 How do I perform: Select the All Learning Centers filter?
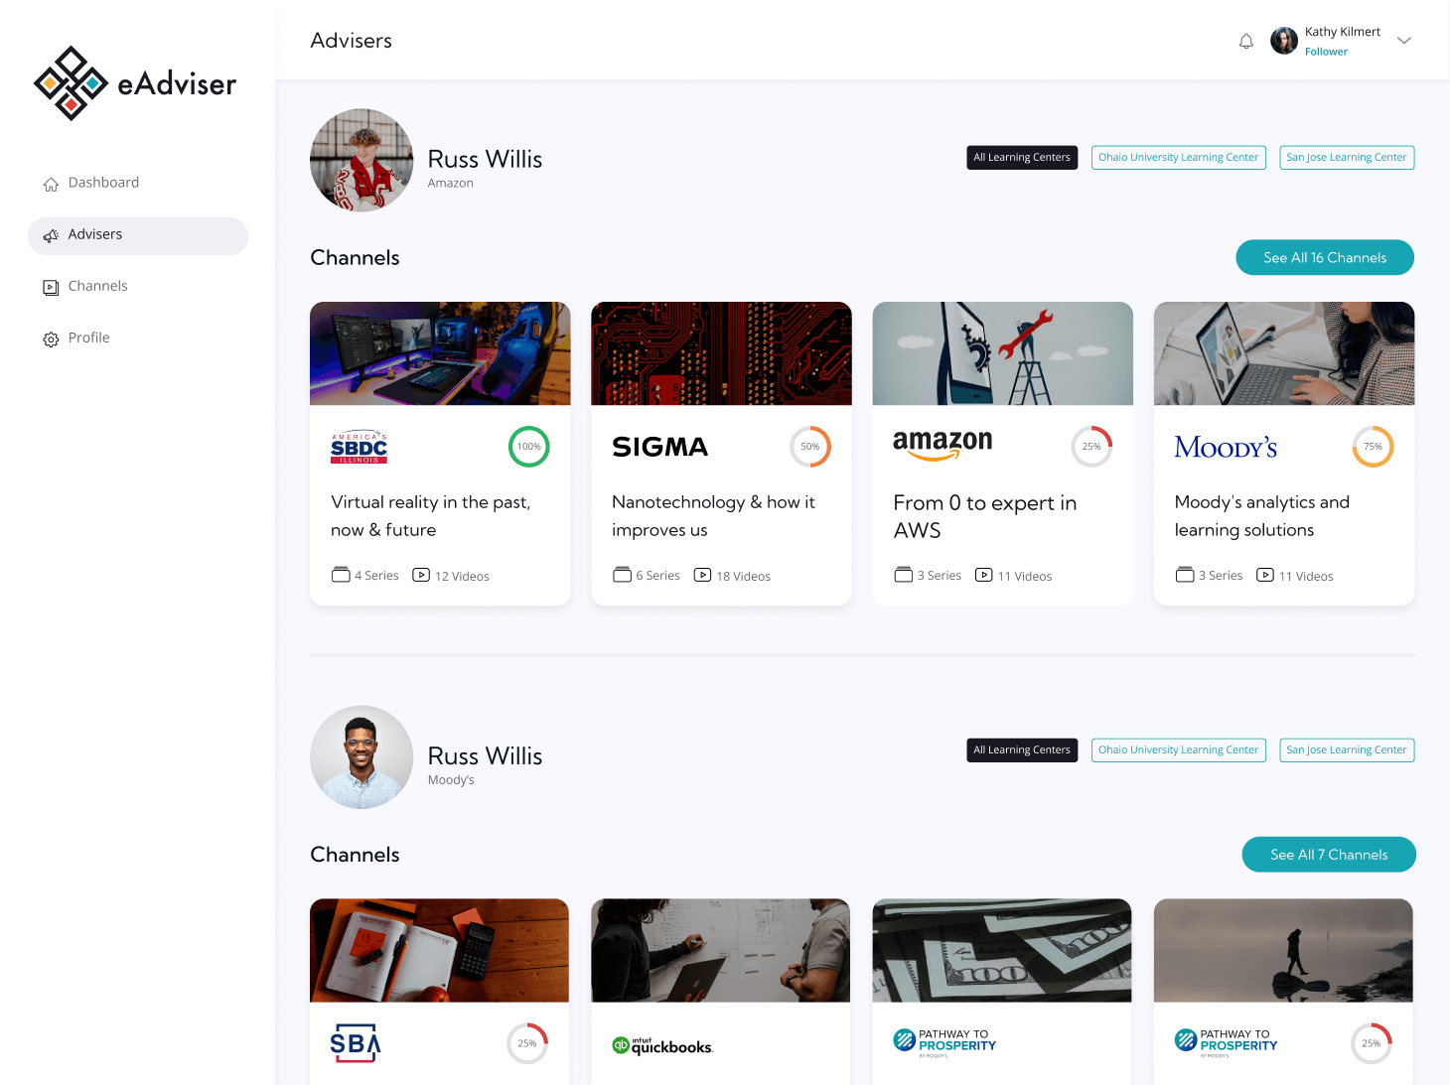tap(1021, 157)
